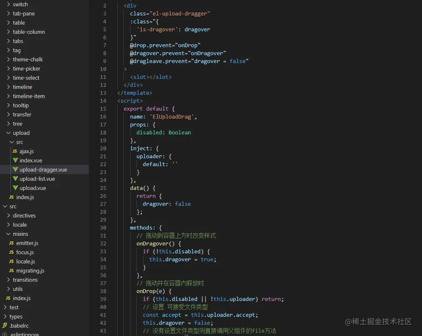Click the JS icon beside locale.js
Viewport: 422px width, 336px height.
11,261
